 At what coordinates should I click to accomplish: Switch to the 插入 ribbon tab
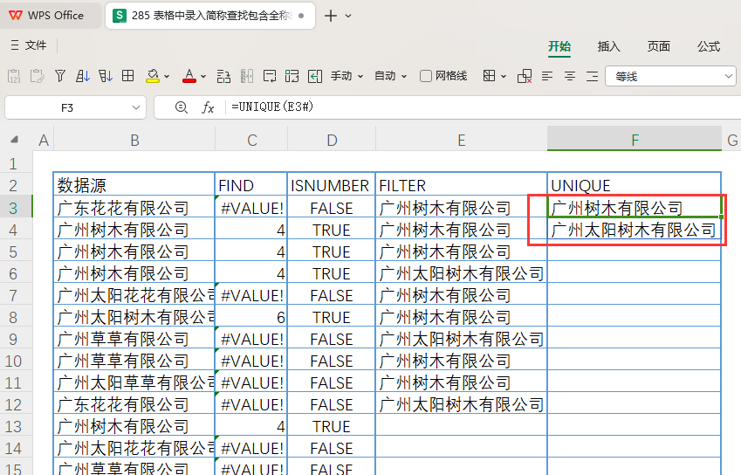click(x=609, y=46)
